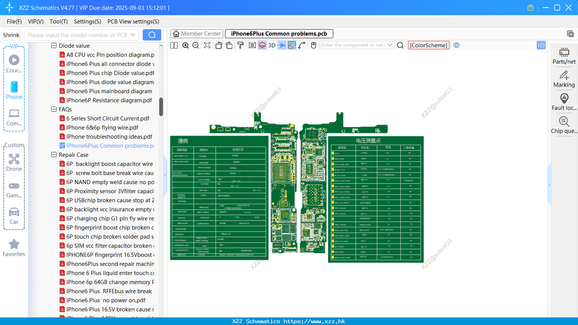578x325 pixels.
Task: Click the zoom out magnifier icon
Action: (196, 45)
